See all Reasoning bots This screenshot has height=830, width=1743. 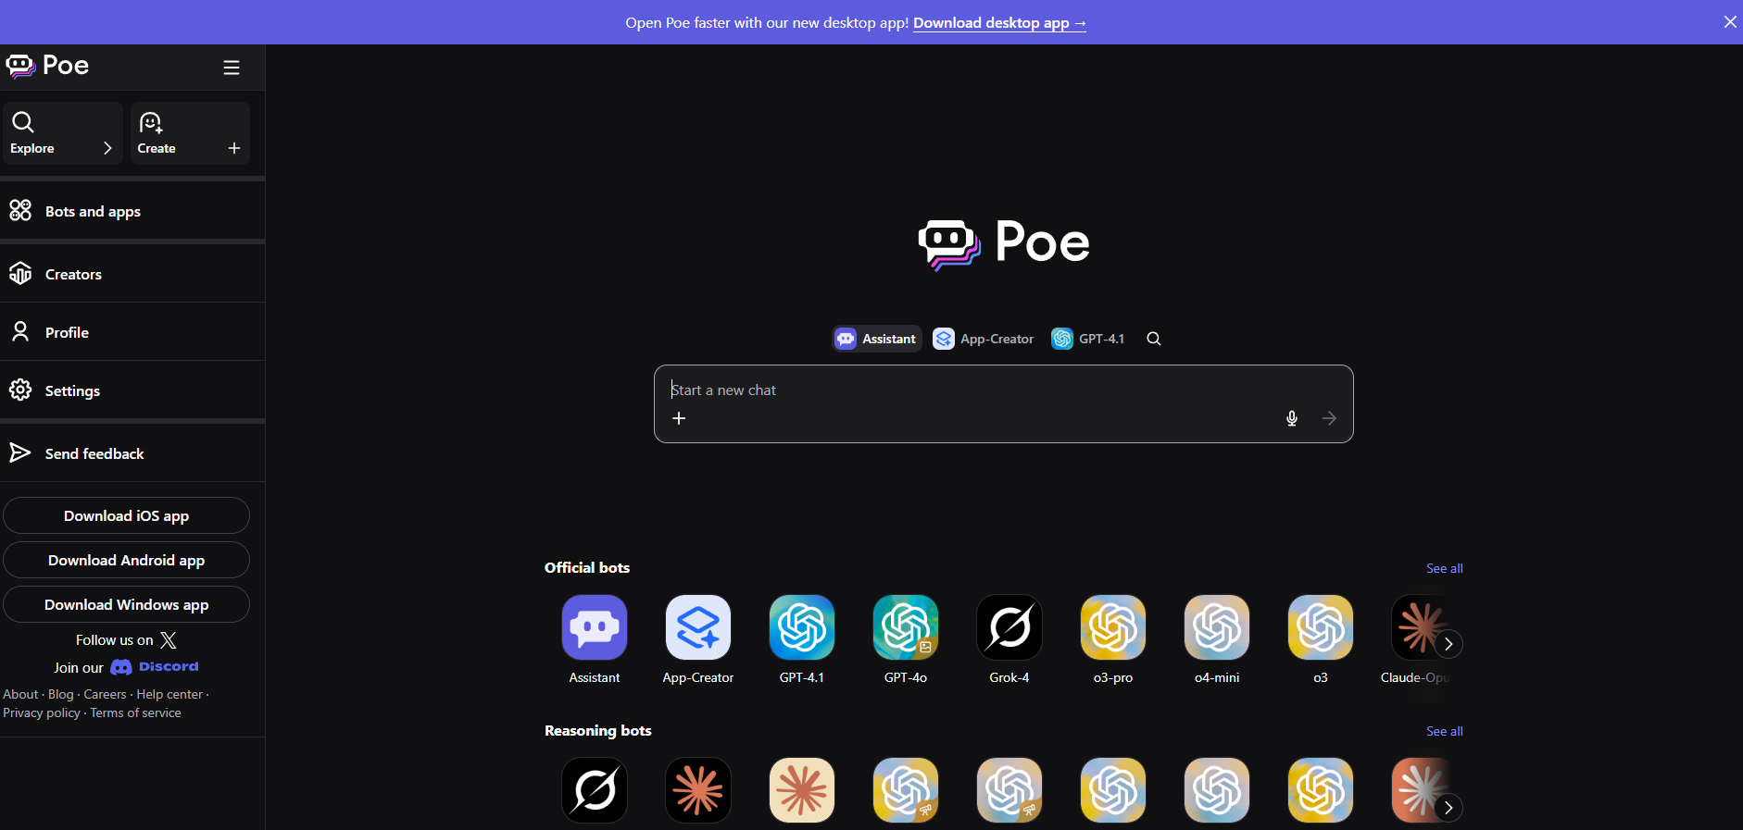coord(1444,731)
